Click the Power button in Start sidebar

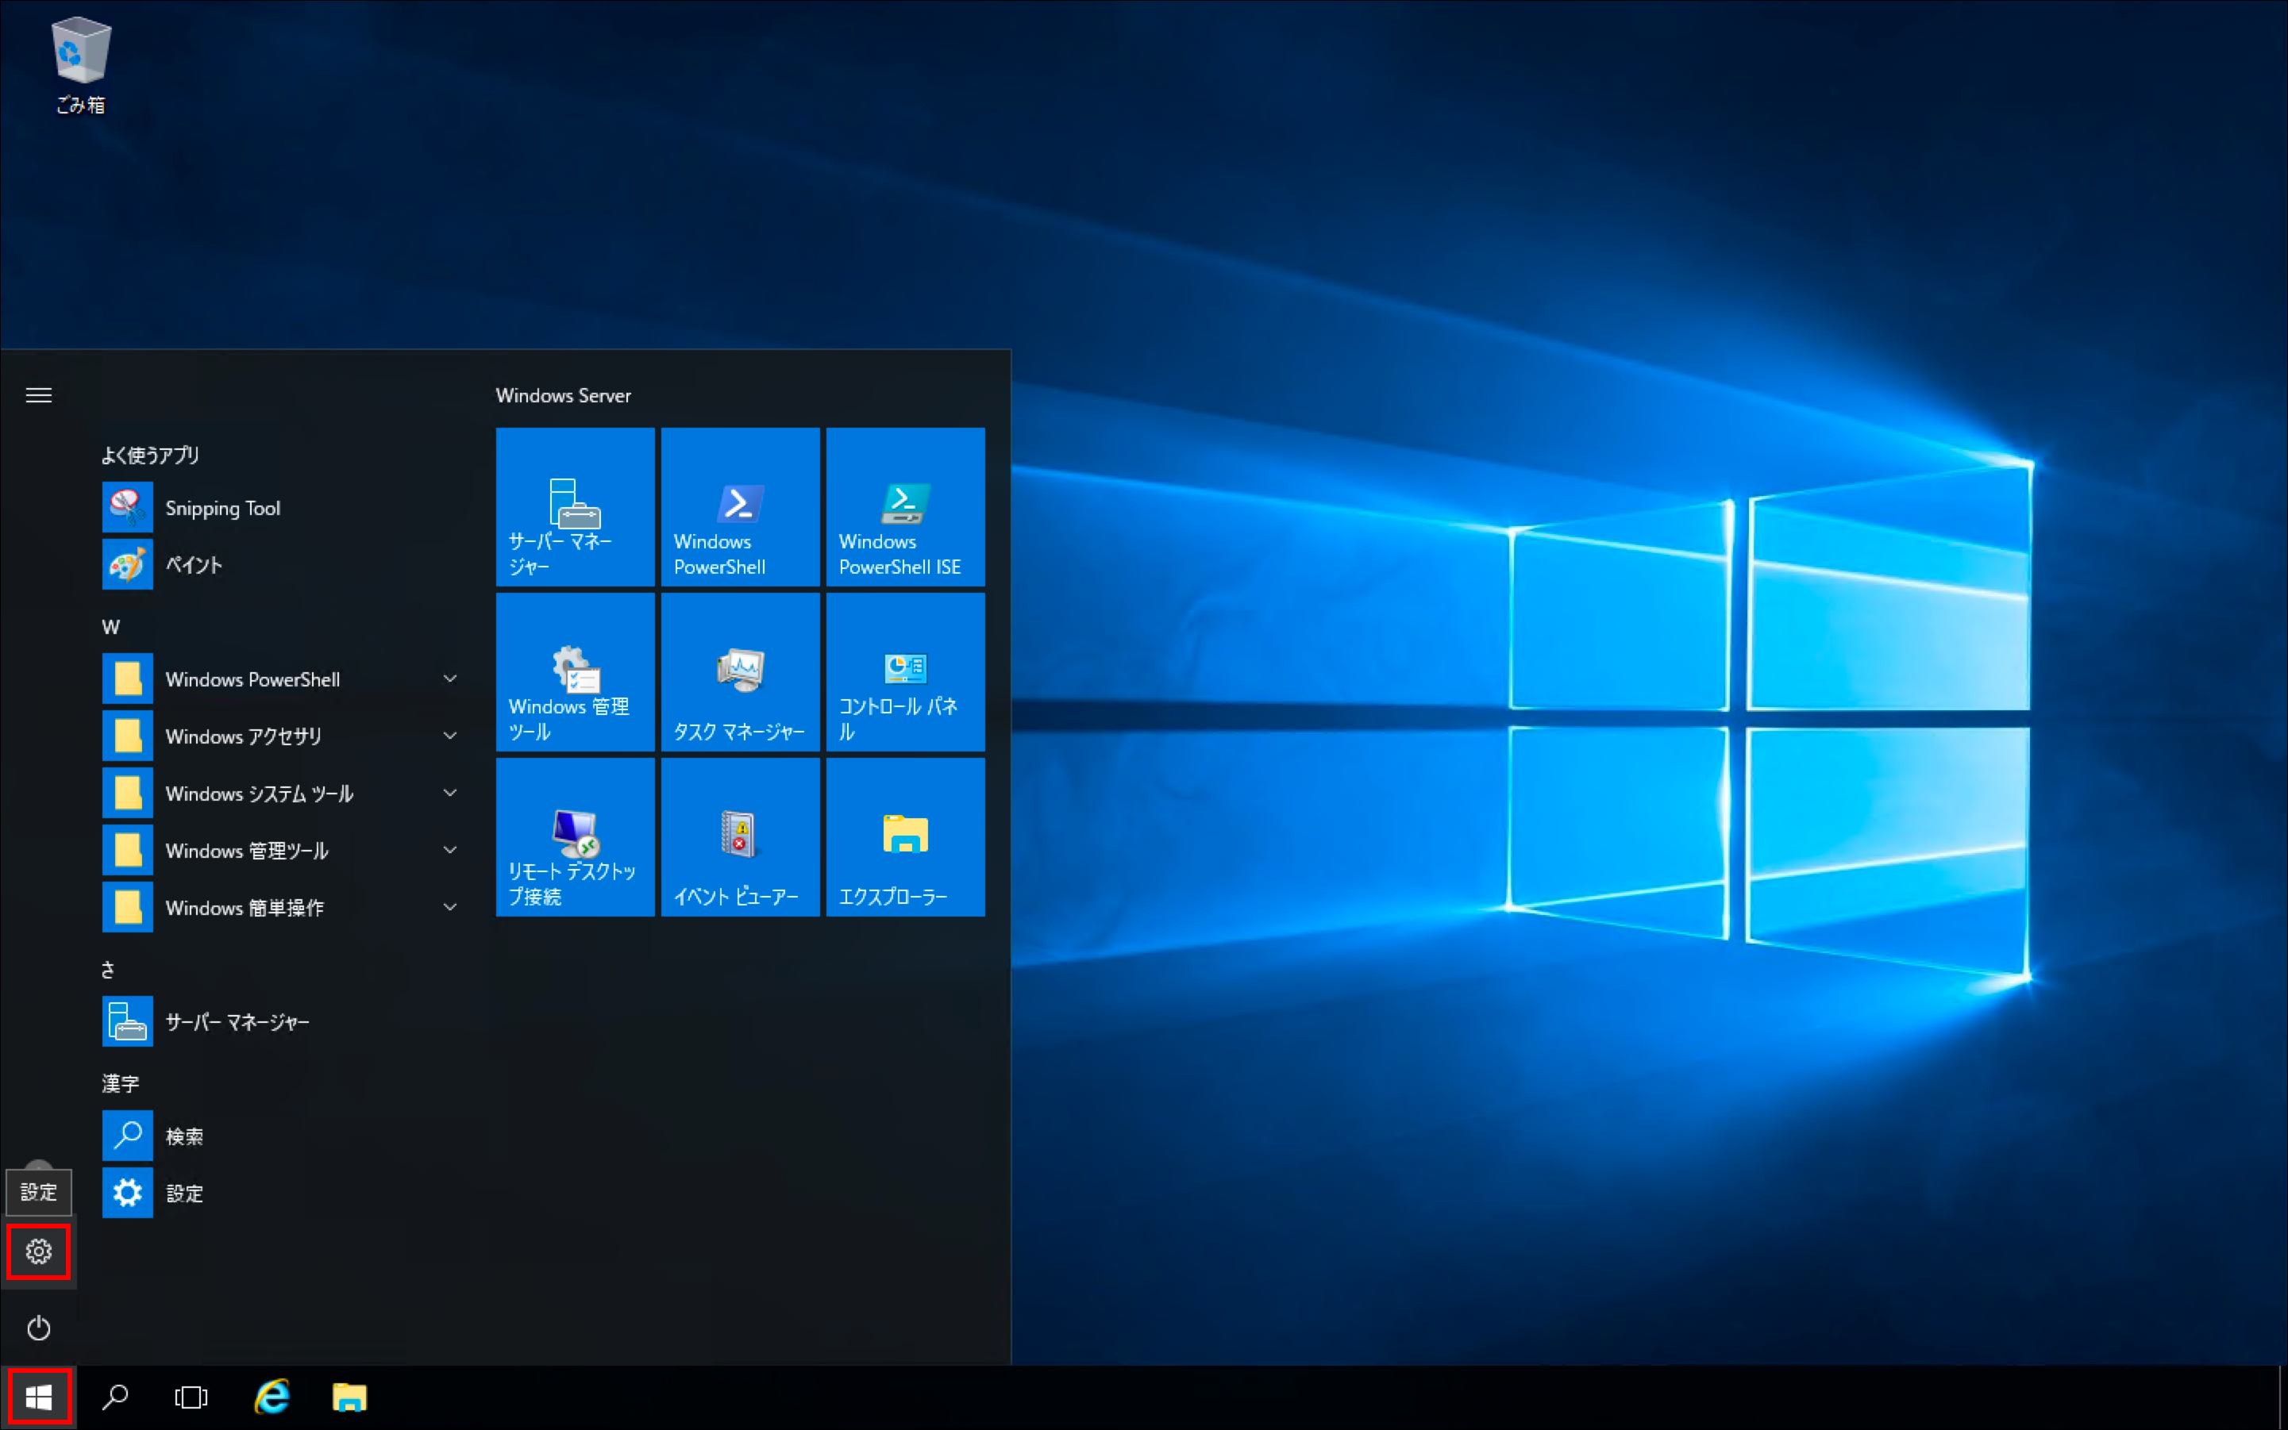pyautogui.click(x=39, y=1328)
